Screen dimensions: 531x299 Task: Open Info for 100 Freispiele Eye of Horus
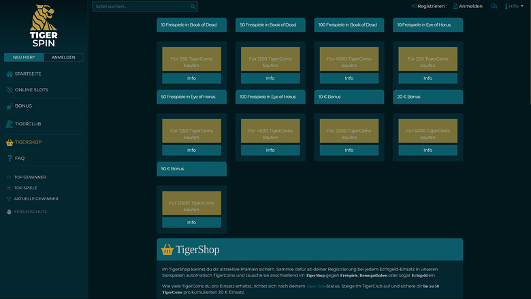(x=270, y=150)
